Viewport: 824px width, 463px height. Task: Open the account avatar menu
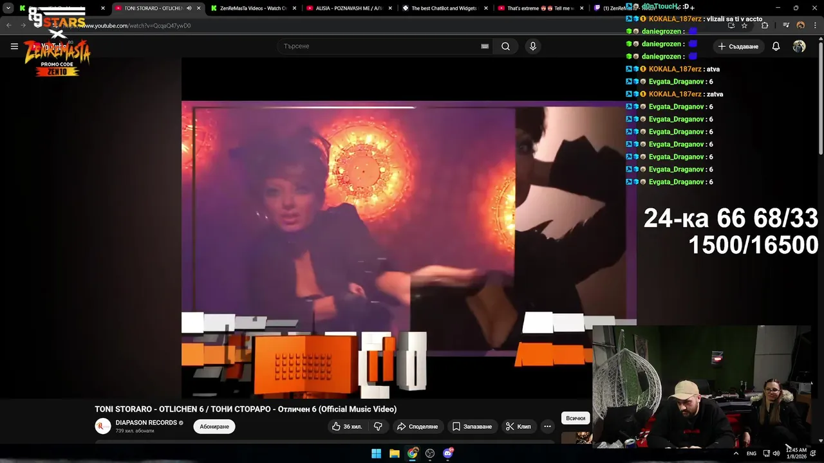(799, 46)
